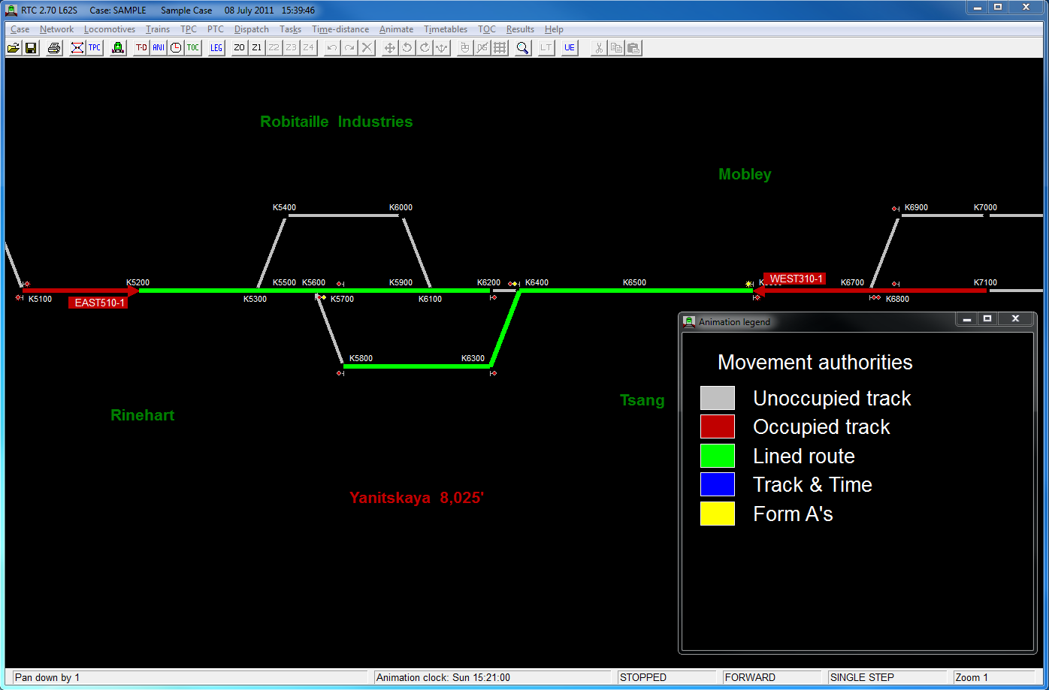The image size is (1049, 690).
Task: Click the magnifying glass search icon
Action: [x=523, y=48]
